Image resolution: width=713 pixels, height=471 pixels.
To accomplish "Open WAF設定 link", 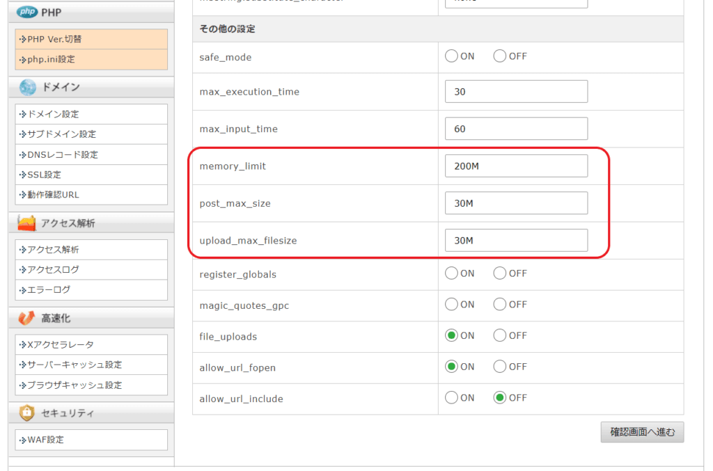I will click(x=91, y=440).
